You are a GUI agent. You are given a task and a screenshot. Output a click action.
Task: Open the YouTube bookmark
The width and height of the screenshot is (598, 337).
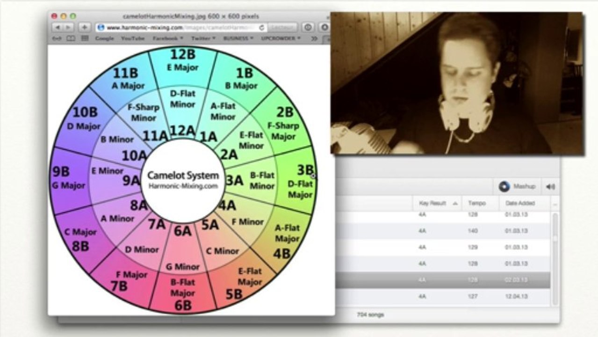coord(133,38)
